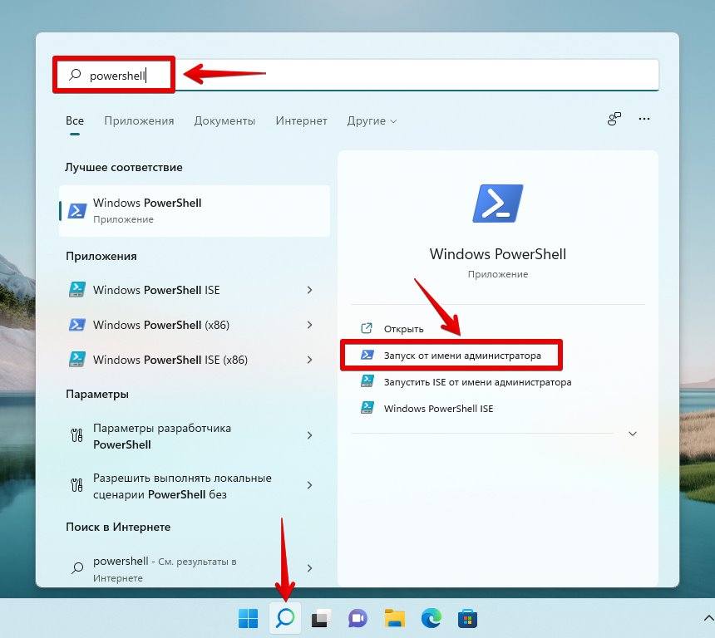Open Параметры разработчика PowerShell setting
Screen dimensions: 715x638
[195, 436]
